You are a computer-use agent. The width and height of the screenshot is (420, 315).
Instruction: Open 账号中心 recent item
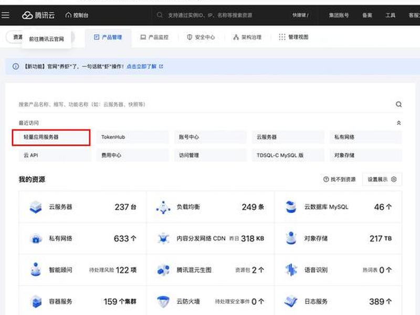[211, 137]
